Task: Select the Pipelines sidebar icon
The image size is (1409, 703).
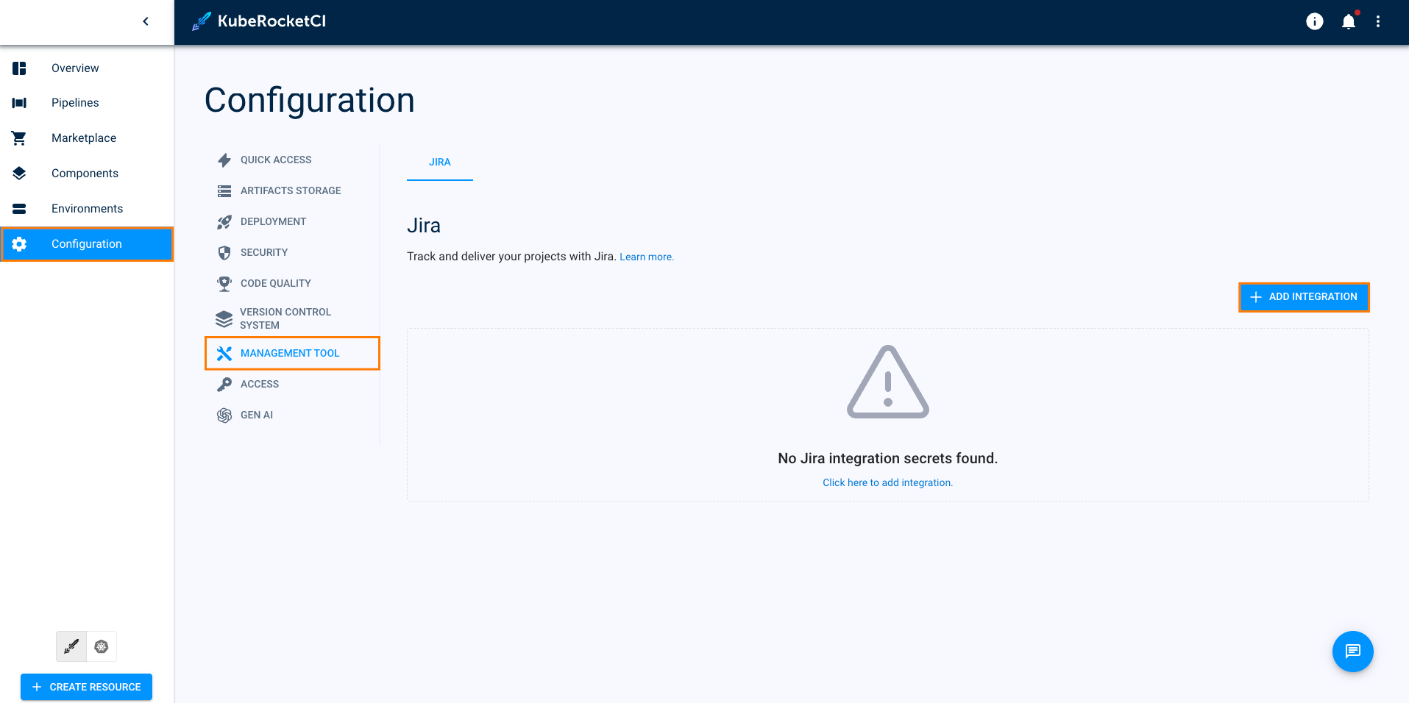Action: point(18,102)
